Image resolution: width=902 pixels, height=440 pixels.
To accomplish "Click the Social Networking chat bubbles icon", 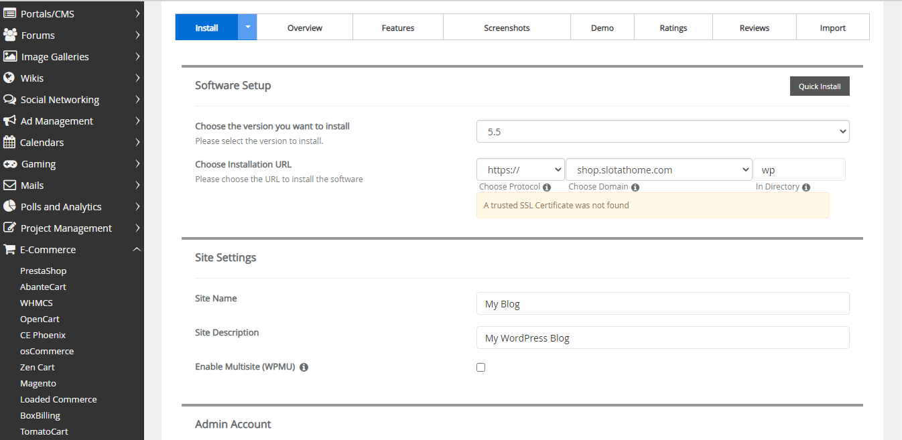I will pyautogui.click(x=9, y=99).
